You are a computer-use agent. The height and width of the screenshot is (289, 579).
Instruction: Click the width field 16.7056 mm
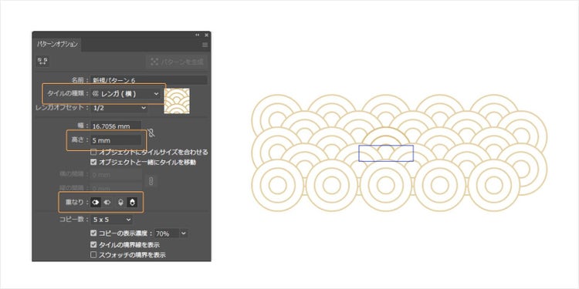pos(116,126)
